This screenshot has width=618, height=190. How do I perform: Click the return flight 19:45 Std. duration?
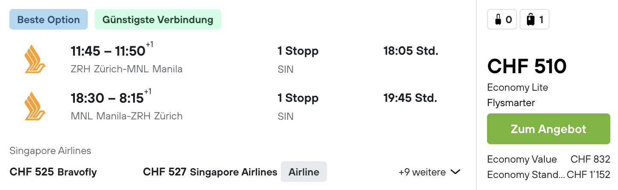pos(410,98)
